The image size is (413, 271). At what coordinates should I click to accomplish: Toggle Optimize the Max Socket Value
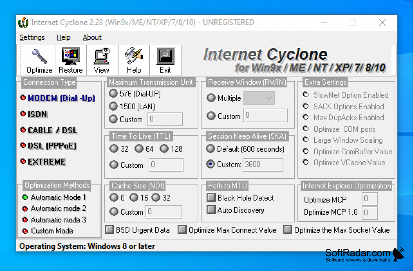[337, 230]
